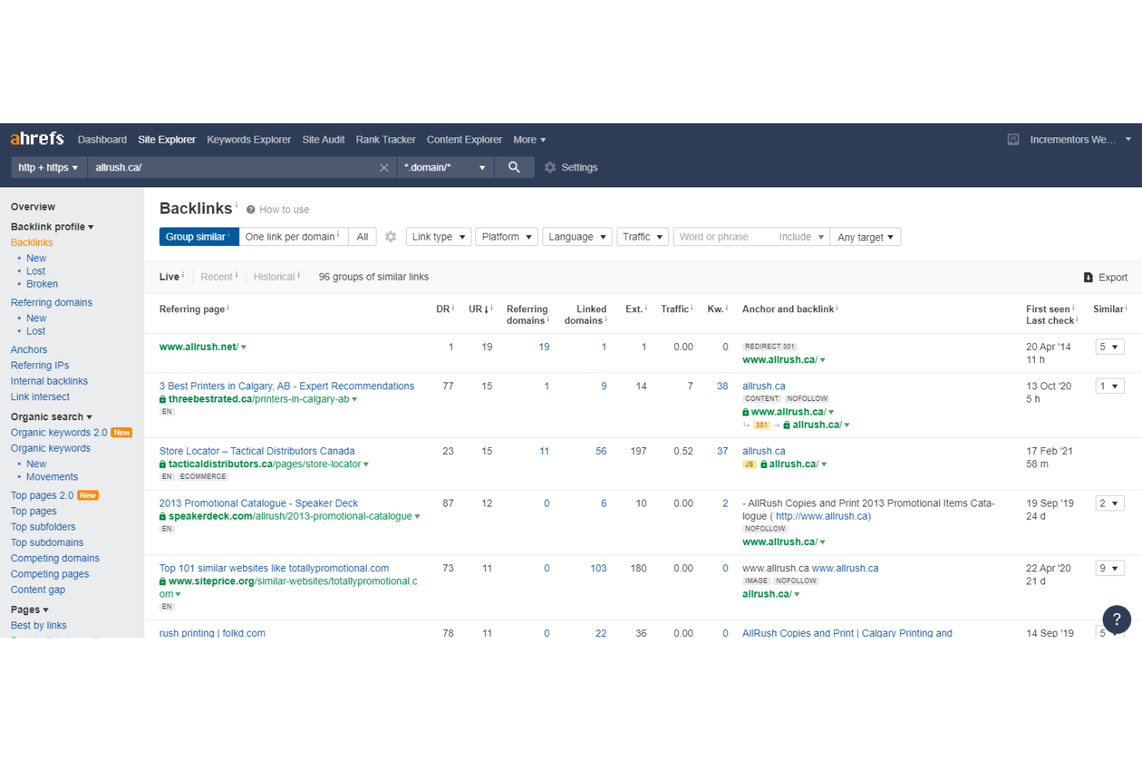Viewport: 1142px width, 761px height.
Task: Click the tacticaldistributors.ca URL dropdown arrow
Action: tap(366, 464)
